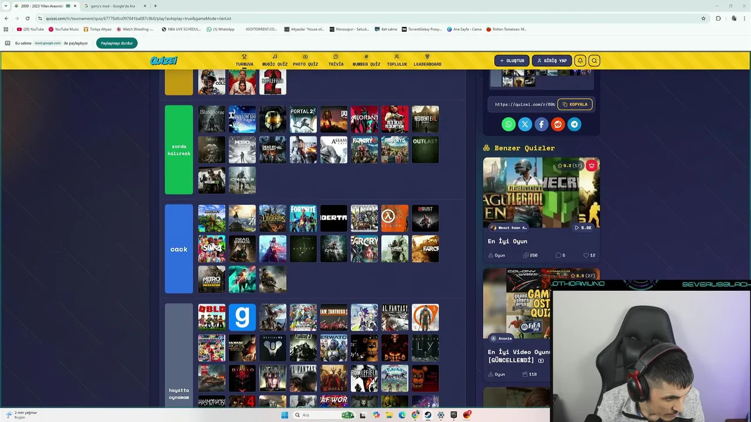Copy the quiz link with Kopyala button
Image resolution: width=751 pixels, height=422 pixels.
point(574,104)
